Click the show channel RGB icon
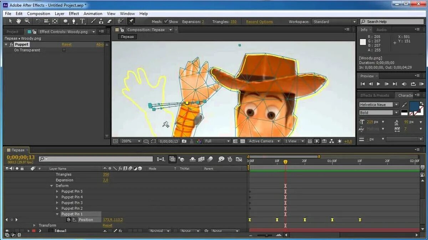The image size is (428, 240). click(198, 141)
